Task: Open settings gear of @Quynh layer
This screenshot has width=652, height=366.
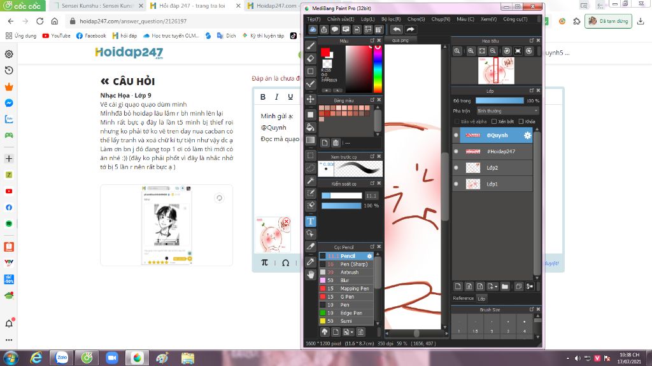Action: pyautogui.click(x=527, y=135)
